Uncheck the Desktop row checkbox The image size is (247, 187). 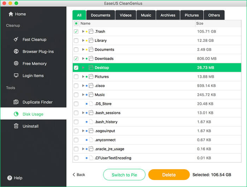coord(76,68)
